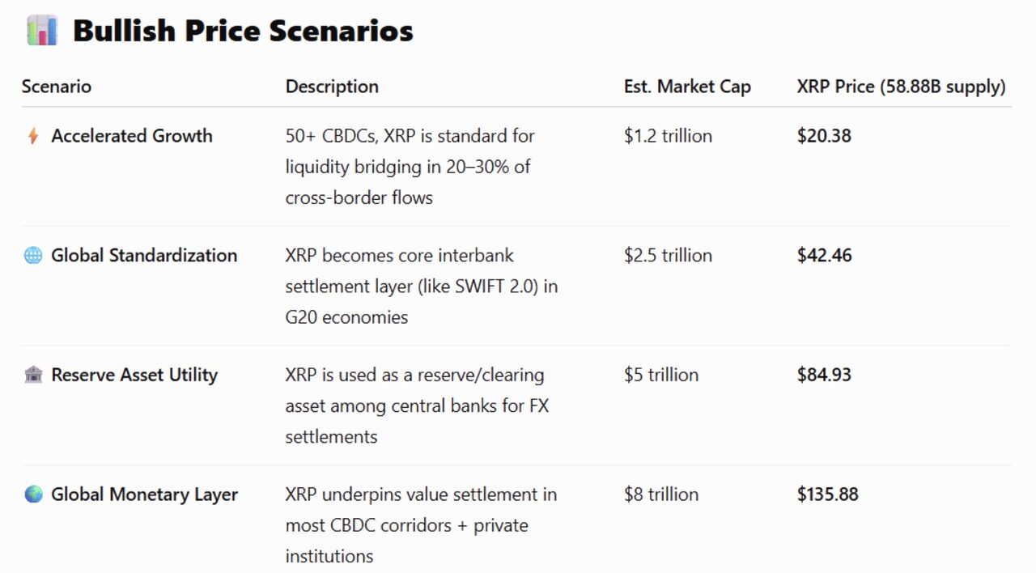1036x573 pixels.
Task: Select the Bullish Price Scenarios heading
Action: (x=243, y=31)
